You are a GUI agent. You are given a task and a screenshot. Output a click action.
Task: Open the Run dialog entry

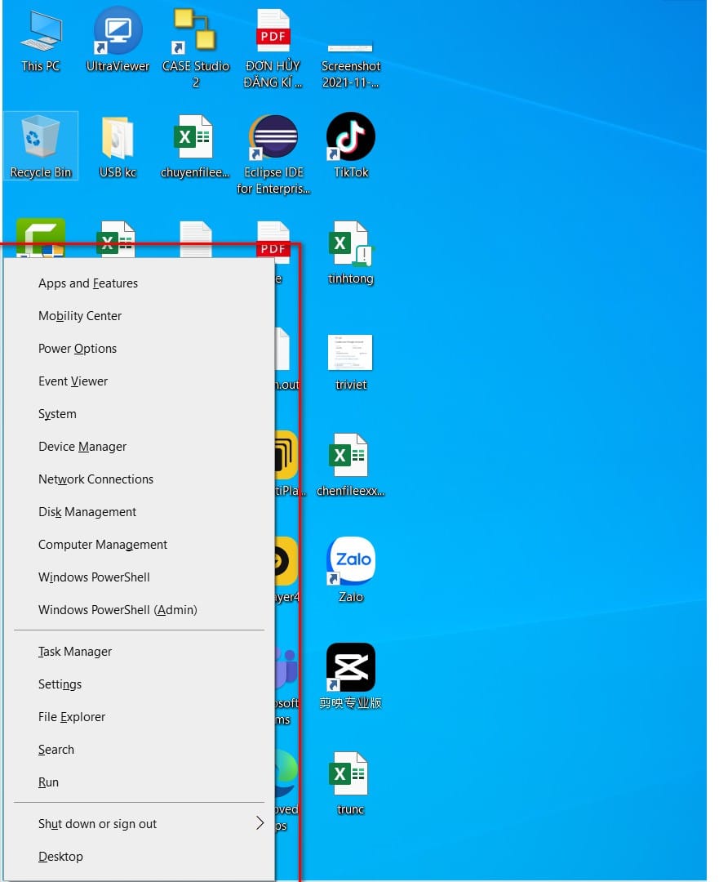pyautogui.click(x=139, y=782)
